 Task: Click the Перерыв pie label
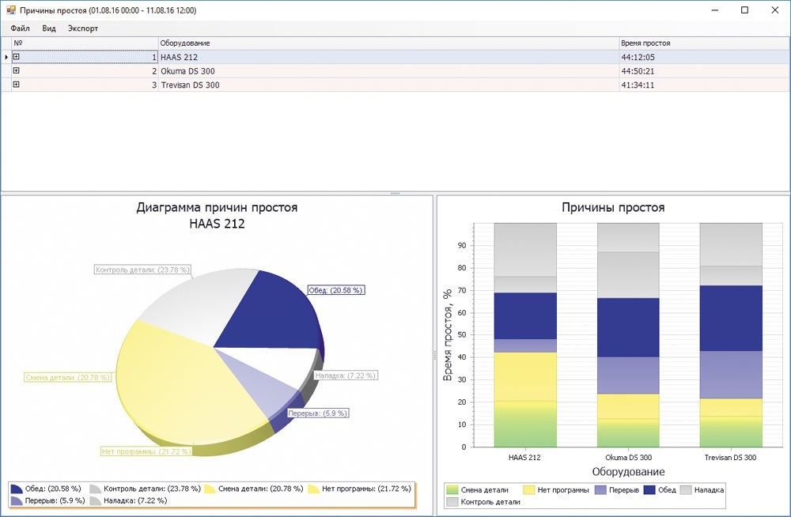[x=318, y=413]
